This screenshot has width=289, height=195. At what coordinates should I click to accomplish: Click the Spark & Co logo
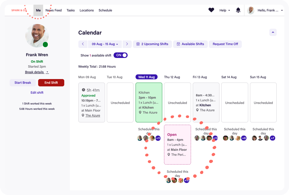(19, 10)
